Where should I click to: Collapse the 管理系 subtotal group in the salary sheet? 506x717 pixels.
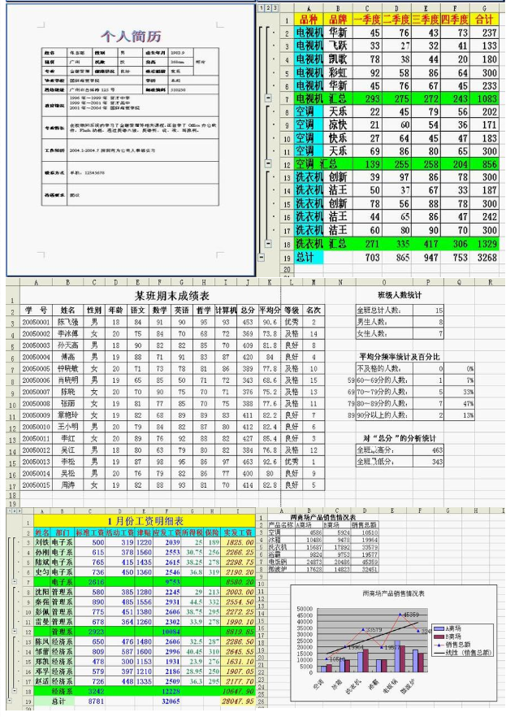click(x=15, y=632)
